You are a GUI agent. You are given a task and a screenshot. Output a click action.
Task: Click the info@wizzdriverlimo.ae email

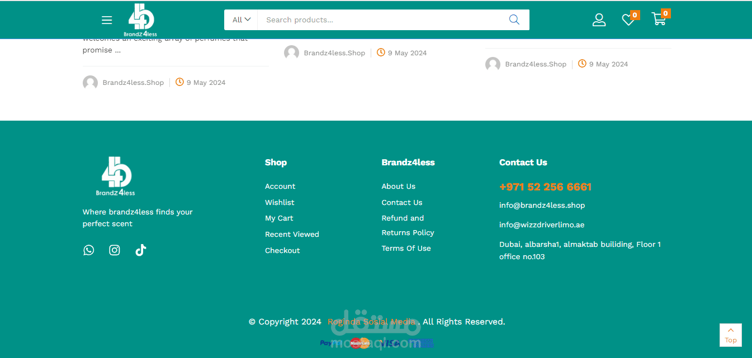[x=542, y=225]
